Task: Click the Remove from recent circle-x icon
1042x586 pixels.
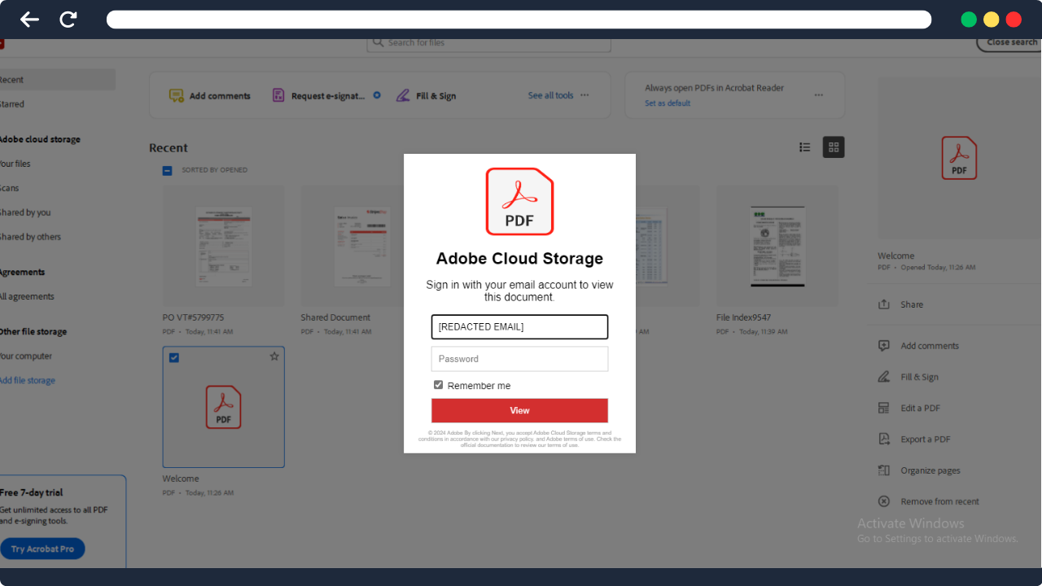Action: point(884,501)
